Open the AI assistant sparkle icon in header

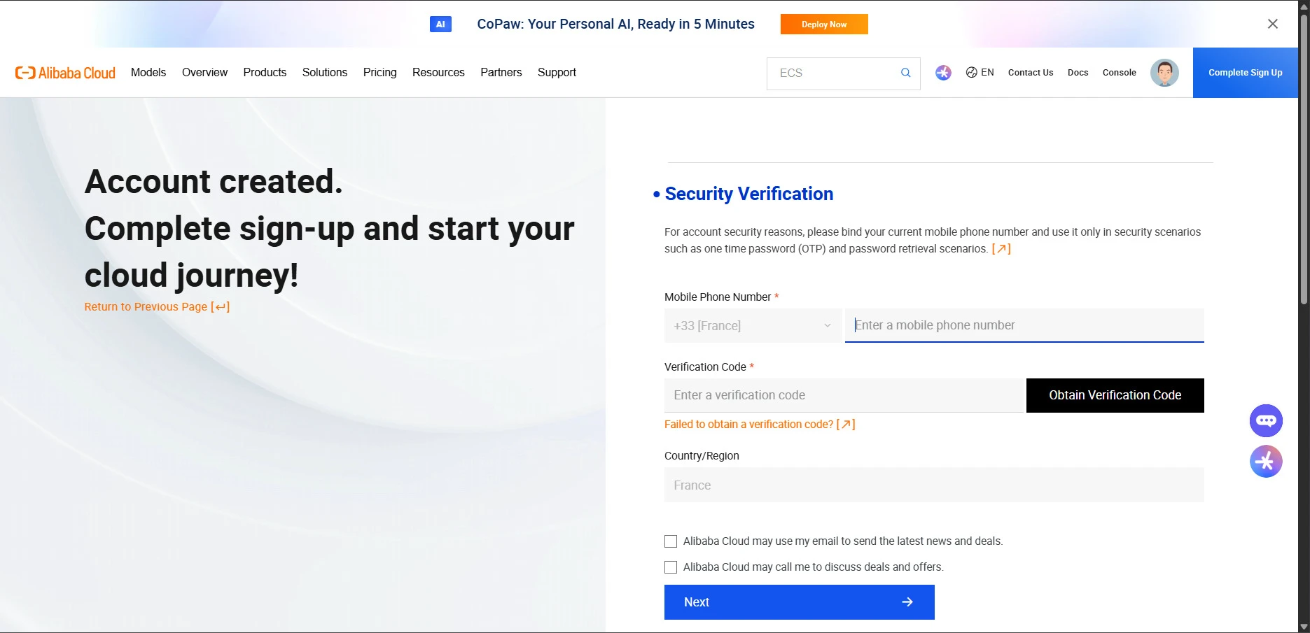pyautogui.click(x=943, y=73)
